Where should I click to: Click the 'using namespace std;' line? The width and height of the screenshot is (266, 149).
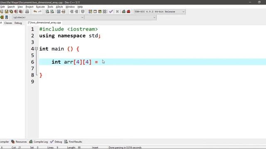70,36
